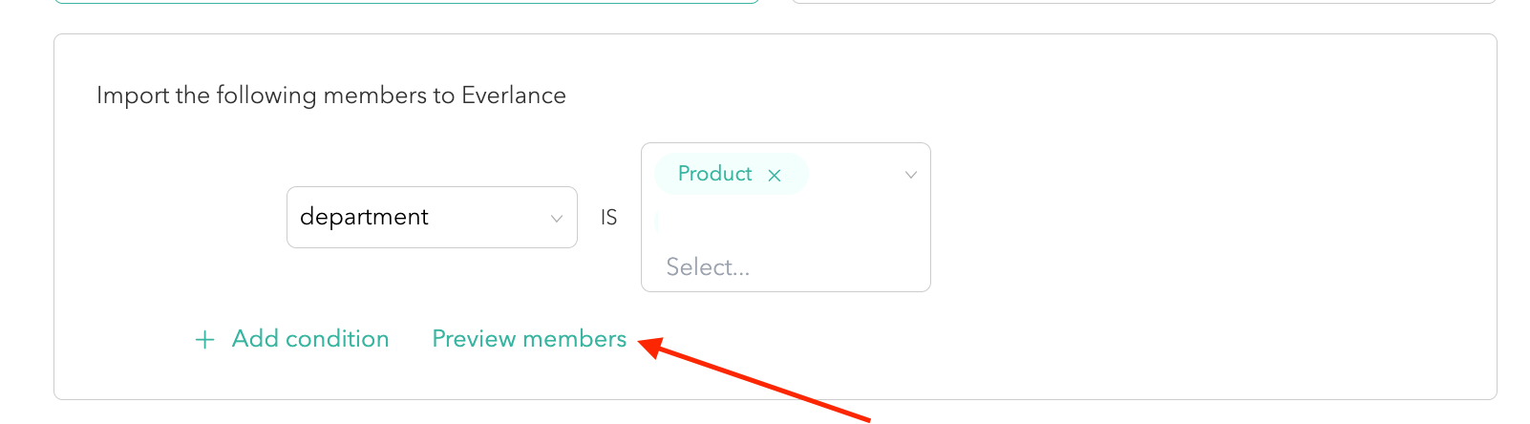Viewport: 1530px width, 424px height.
Task: Remove the Product tag with its X
Action: [775, 175]
